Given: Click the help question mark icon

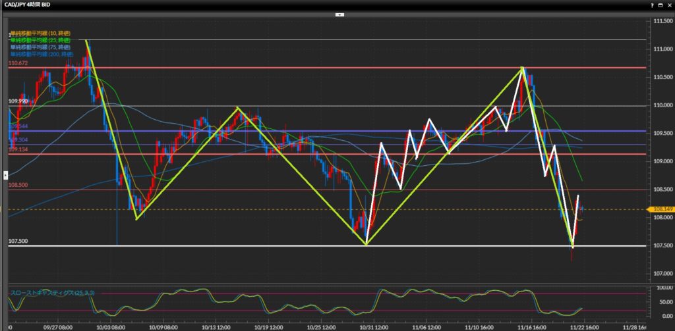Looking at the screenshot, I should tap(653, 4).
